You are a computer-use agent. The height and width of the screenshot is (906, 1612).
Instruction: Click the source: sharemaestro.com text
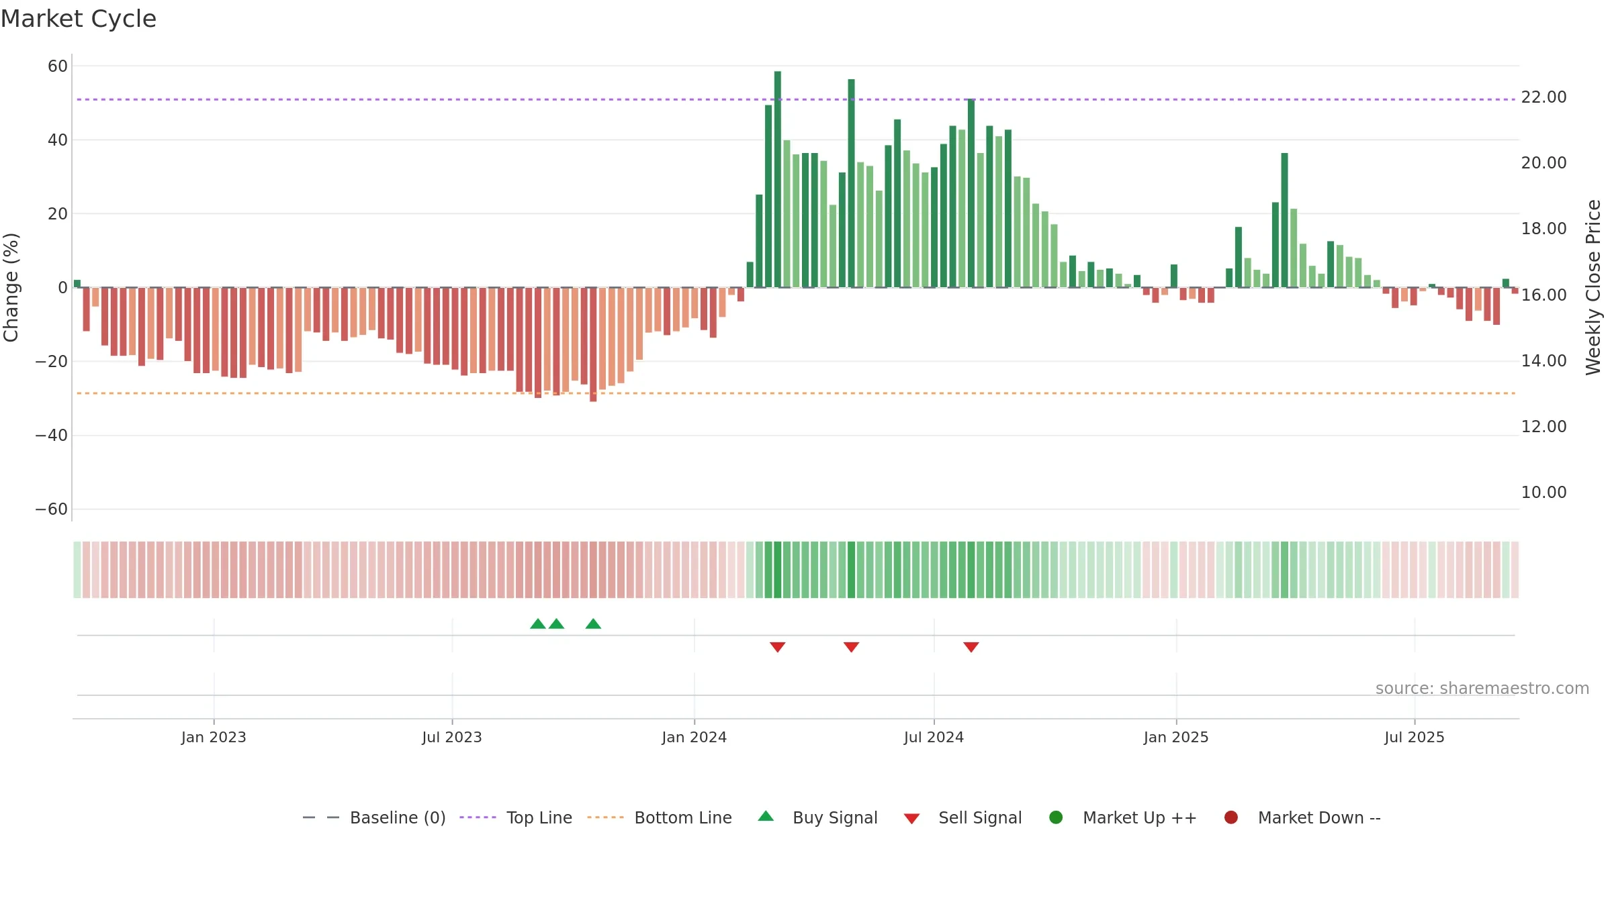tap(1482, 689)
